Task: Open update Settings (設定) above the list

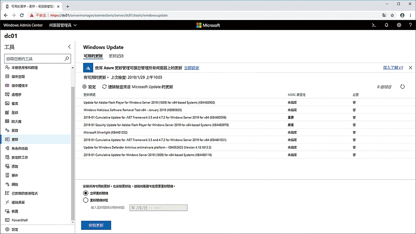Action: [x=89, y=86]
